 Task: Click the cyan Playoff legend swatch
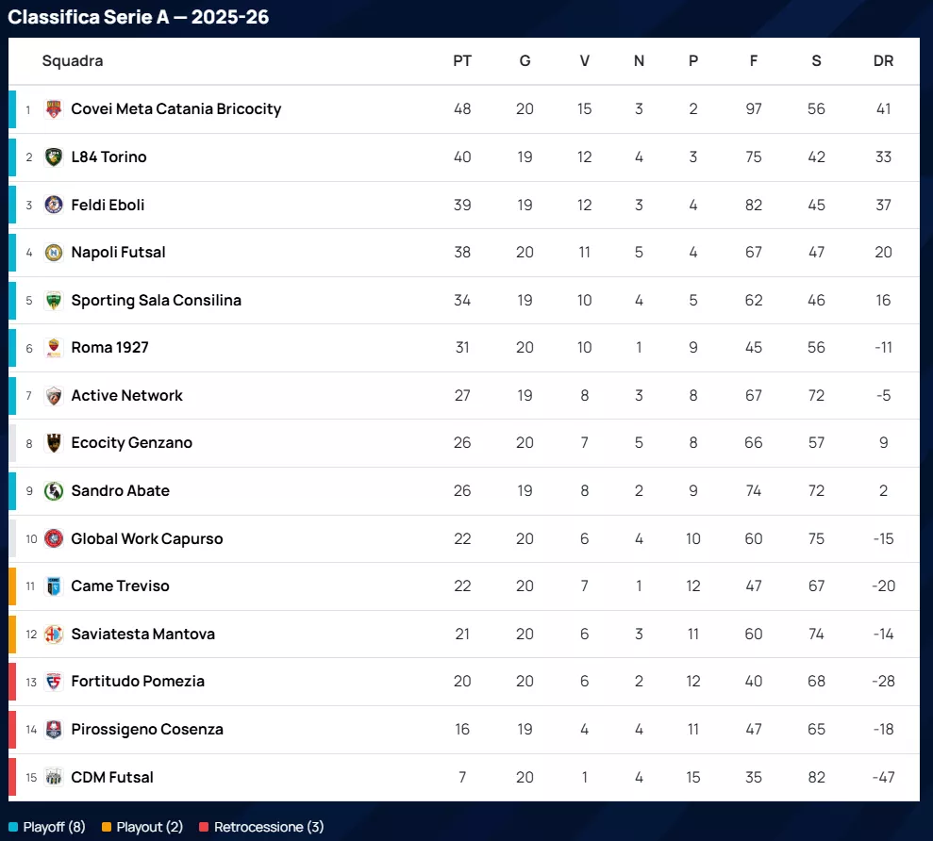(x=13, y=827)
